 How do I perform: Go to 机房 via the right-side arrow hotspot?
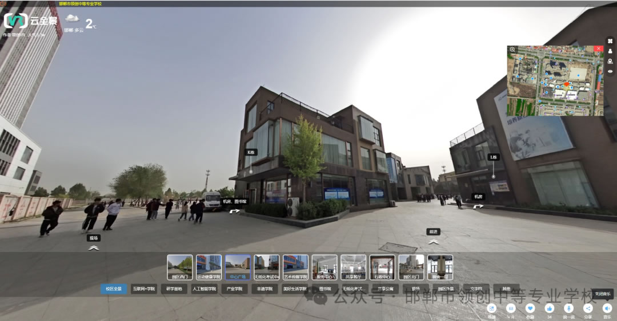click(478, 206)
